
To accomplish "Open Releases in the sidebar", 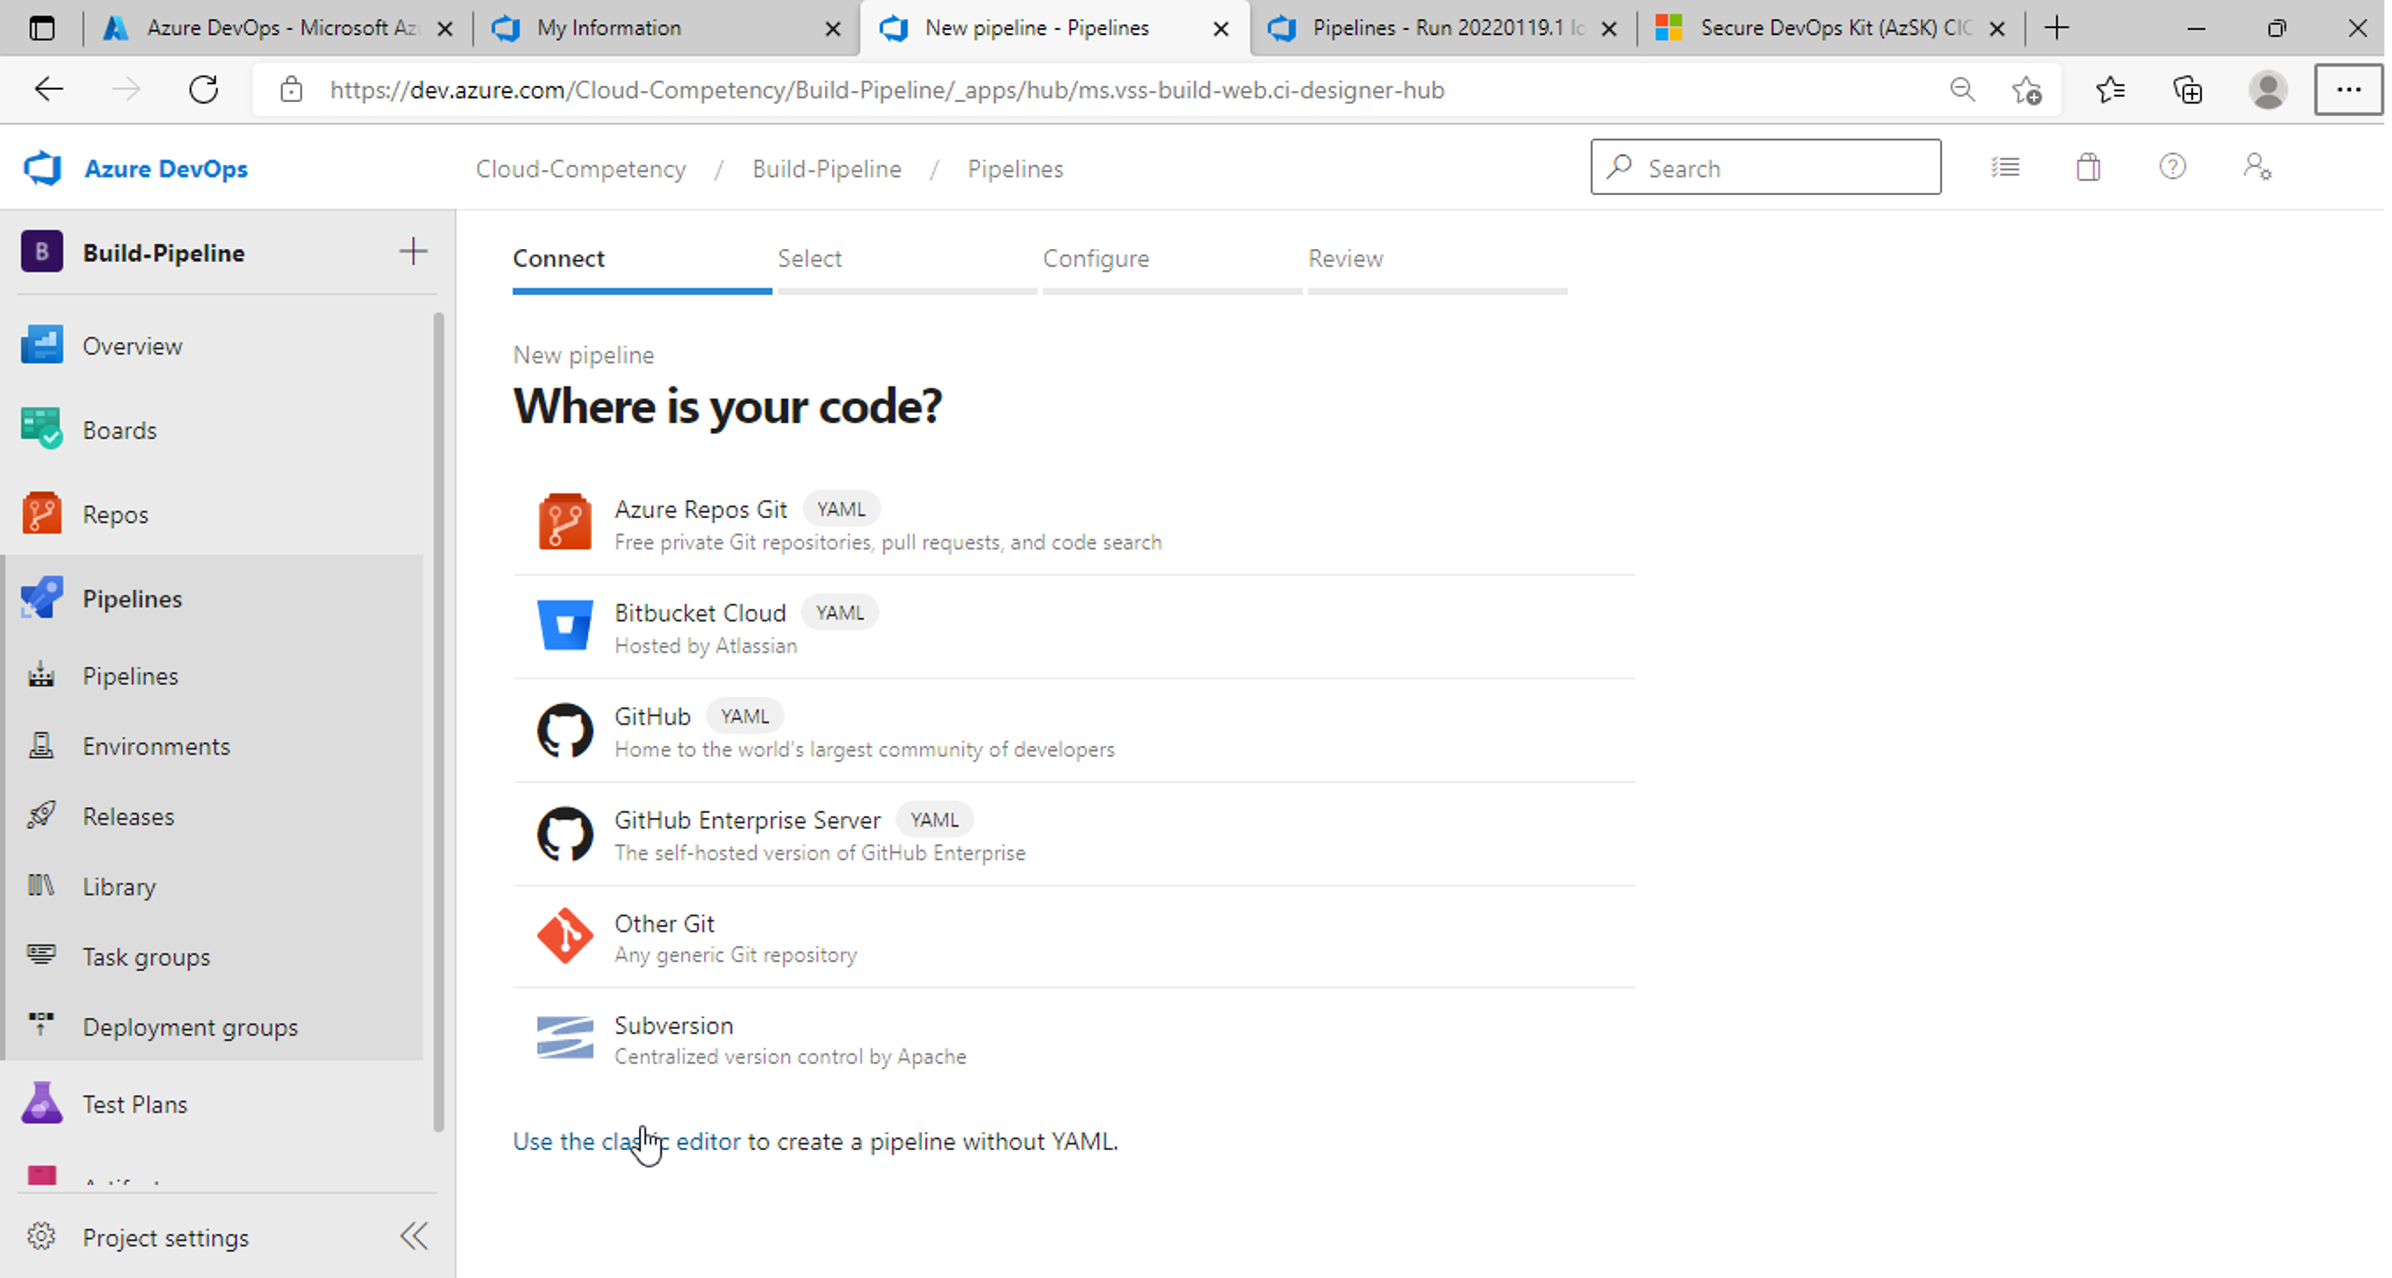I will 128,816.
